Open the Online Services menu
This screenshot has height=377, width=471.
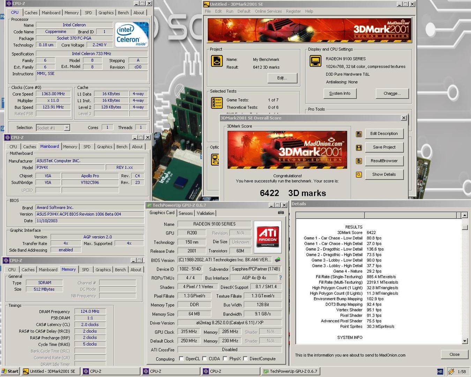click(268, 11)
